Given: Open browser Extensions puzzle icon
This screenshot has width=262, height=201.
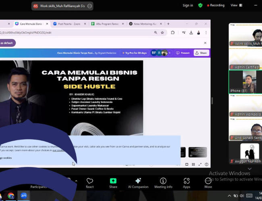Looking at the screenshot, I should click(173, 33).
